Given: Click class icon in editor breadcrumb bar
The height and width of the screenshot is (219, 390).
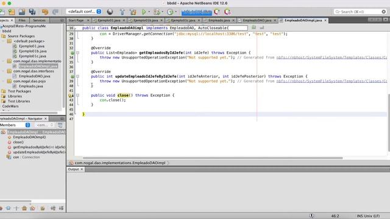Looking at the screenshot, I should coord(71,163).
